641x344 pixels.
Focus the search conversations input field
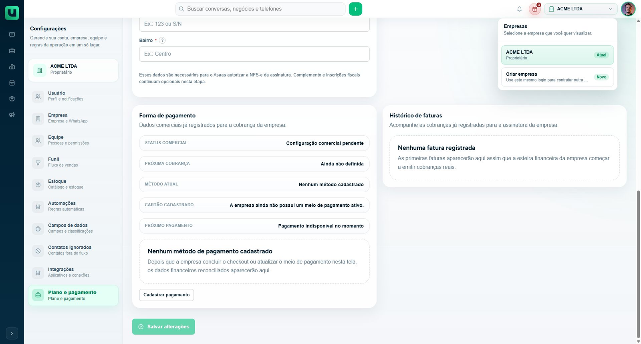(x=260, y=9)
